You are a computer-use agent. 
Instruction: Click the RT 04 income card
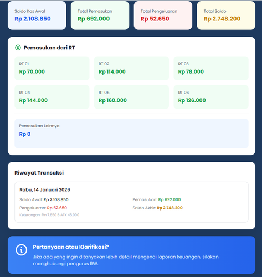point(52,97)
